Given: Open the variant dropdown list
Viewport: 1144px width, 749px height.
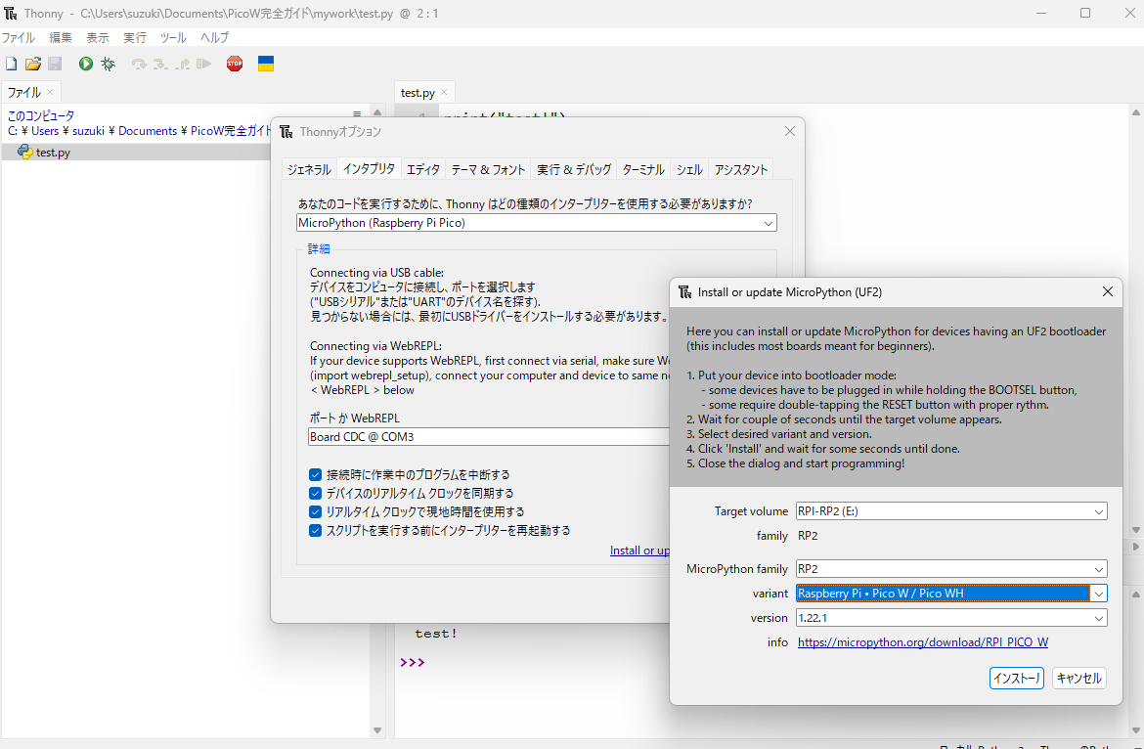Looking at the screenshot, I should click(x=1099, y=594).
